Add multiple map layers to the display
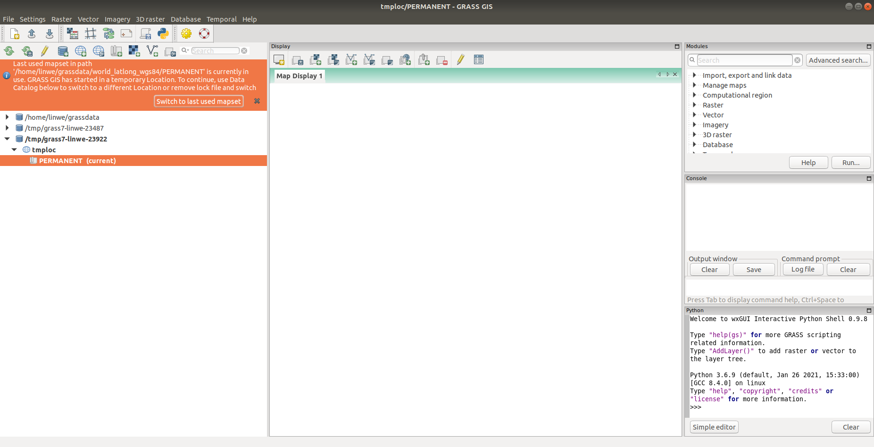The image size is (874, 447). click(x=298, y=60)
